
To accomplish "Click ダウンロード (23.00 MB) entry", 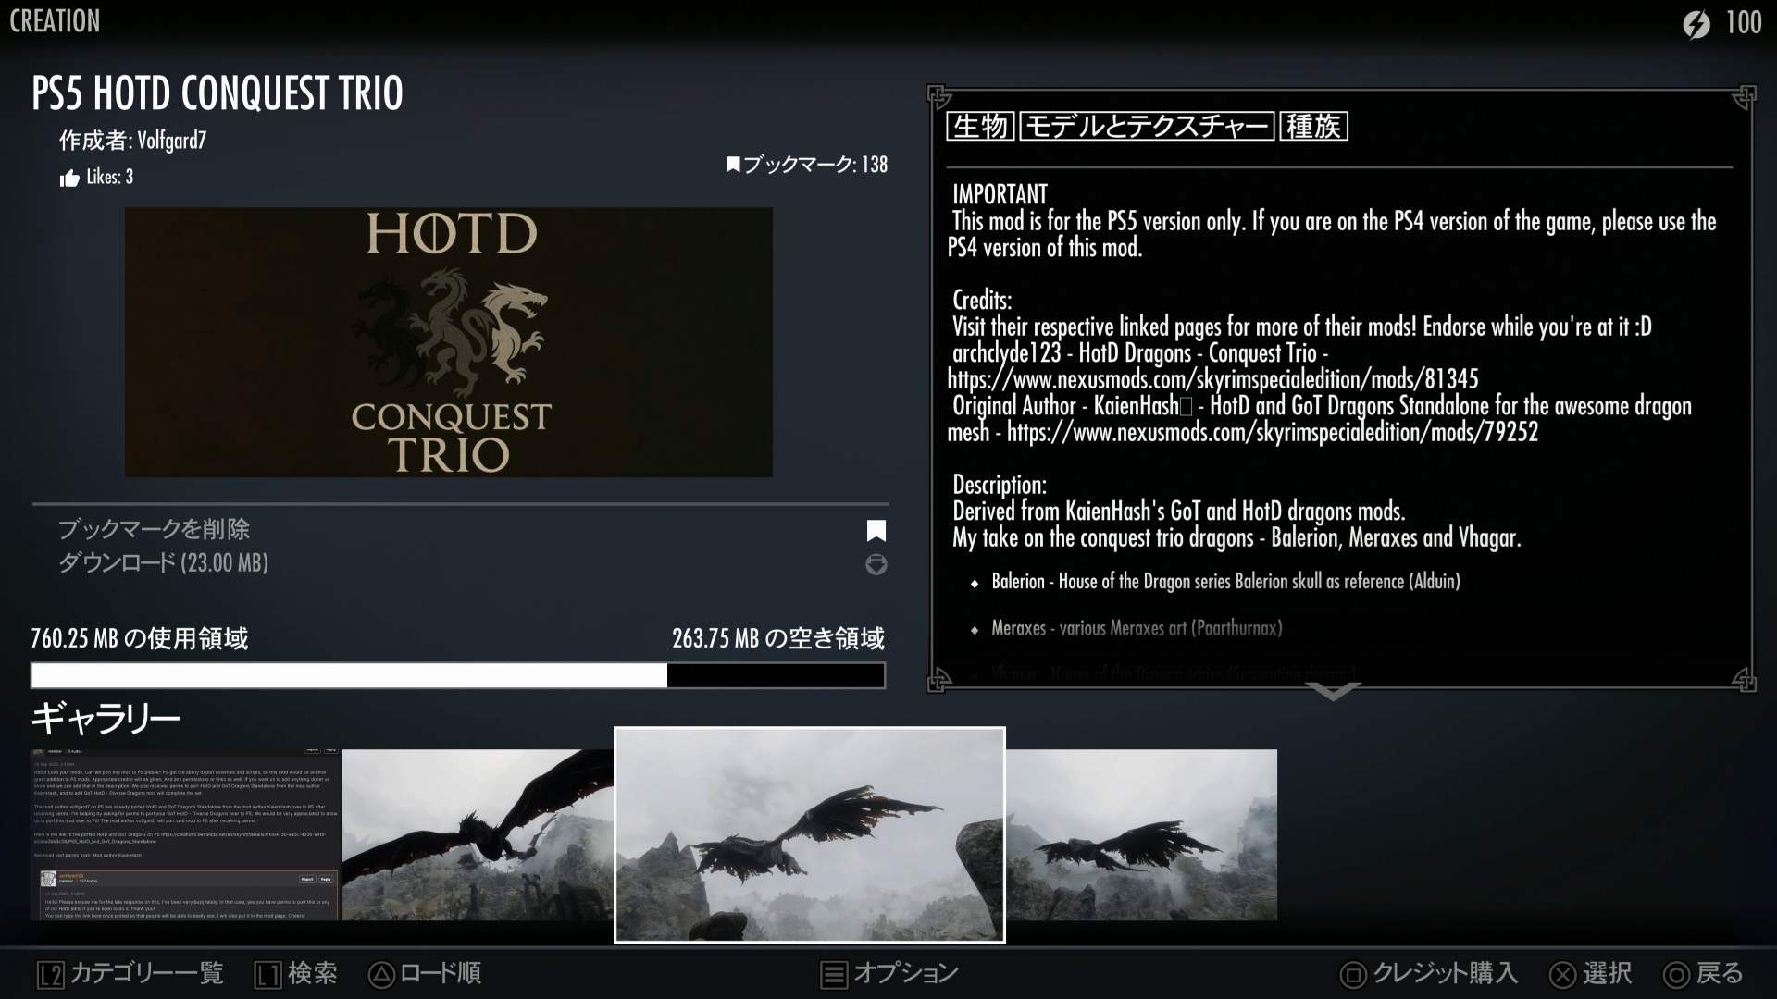I will (x=163, y=562).
